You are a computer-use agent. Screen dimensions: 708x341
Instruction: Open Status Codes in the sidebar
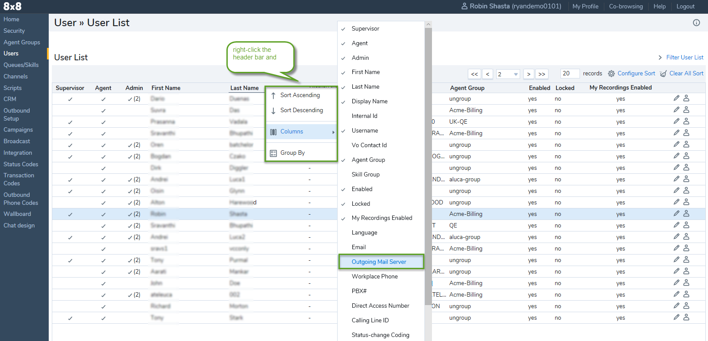click(x=21, y=164)
